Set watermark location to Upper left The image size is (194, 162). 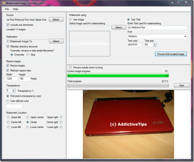(x=8, y=117)
